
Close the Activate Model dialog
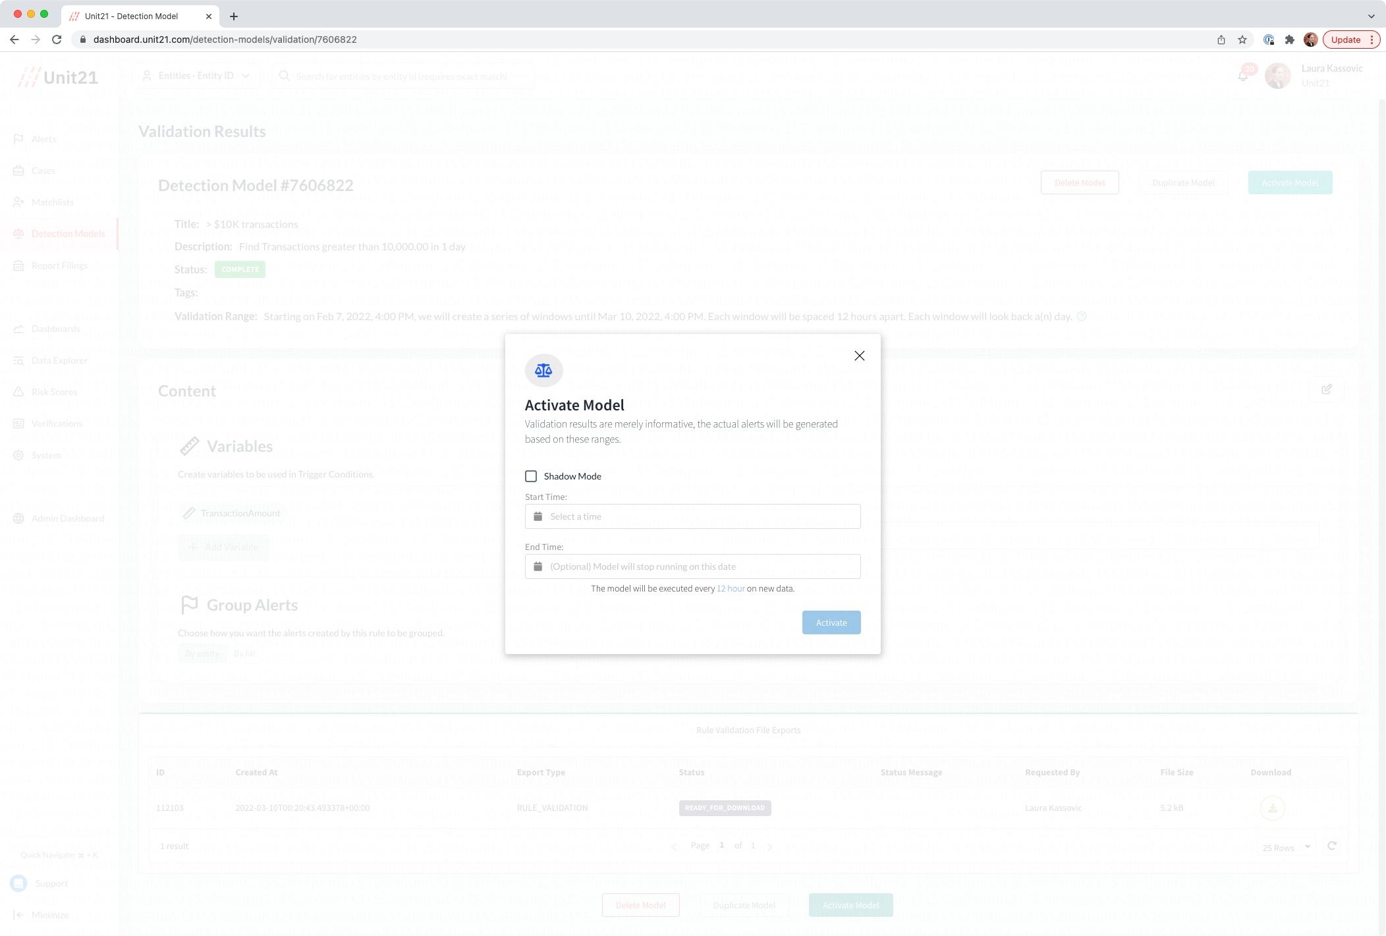pos(859,356)
